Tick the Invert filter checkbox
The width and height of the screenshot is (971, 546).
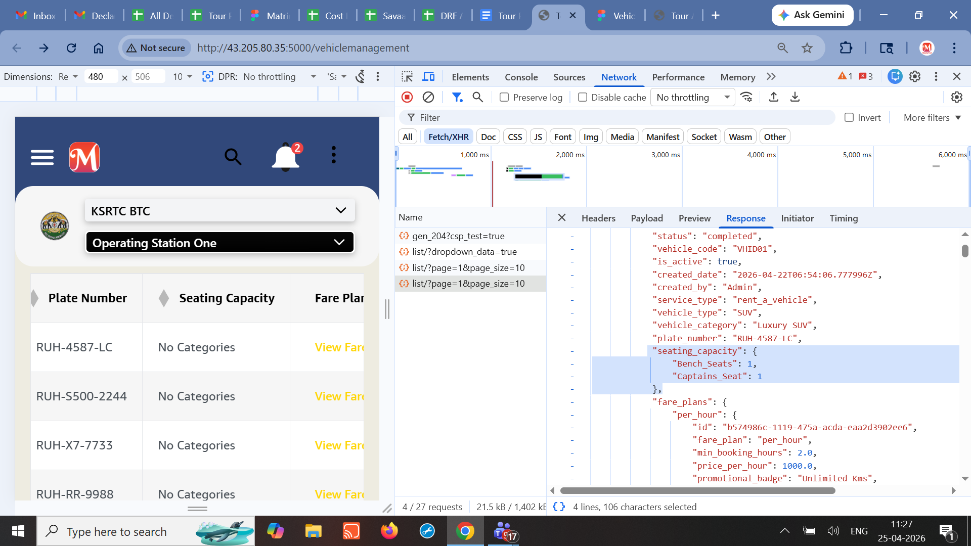[x=849, y=118]
